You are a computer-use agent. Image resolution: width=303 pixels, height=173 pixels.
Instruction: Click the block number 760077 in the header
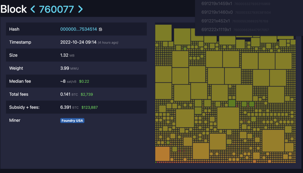57,9
